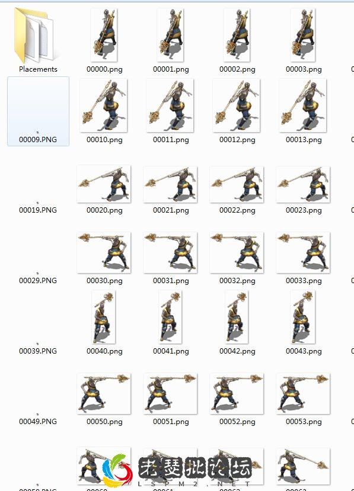354x491 pixels.
Task: Select the 00033.png sprite thumbnail
Action: pos(303,252)
